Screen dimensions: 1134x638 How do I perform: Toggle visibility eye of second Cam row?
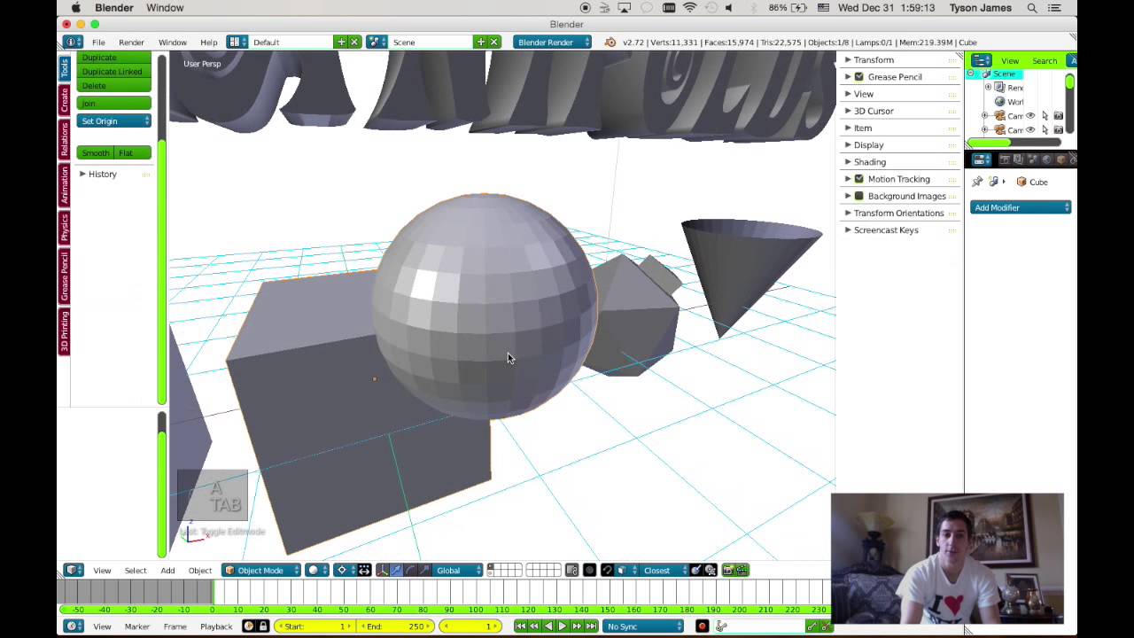coord(1030,130)
